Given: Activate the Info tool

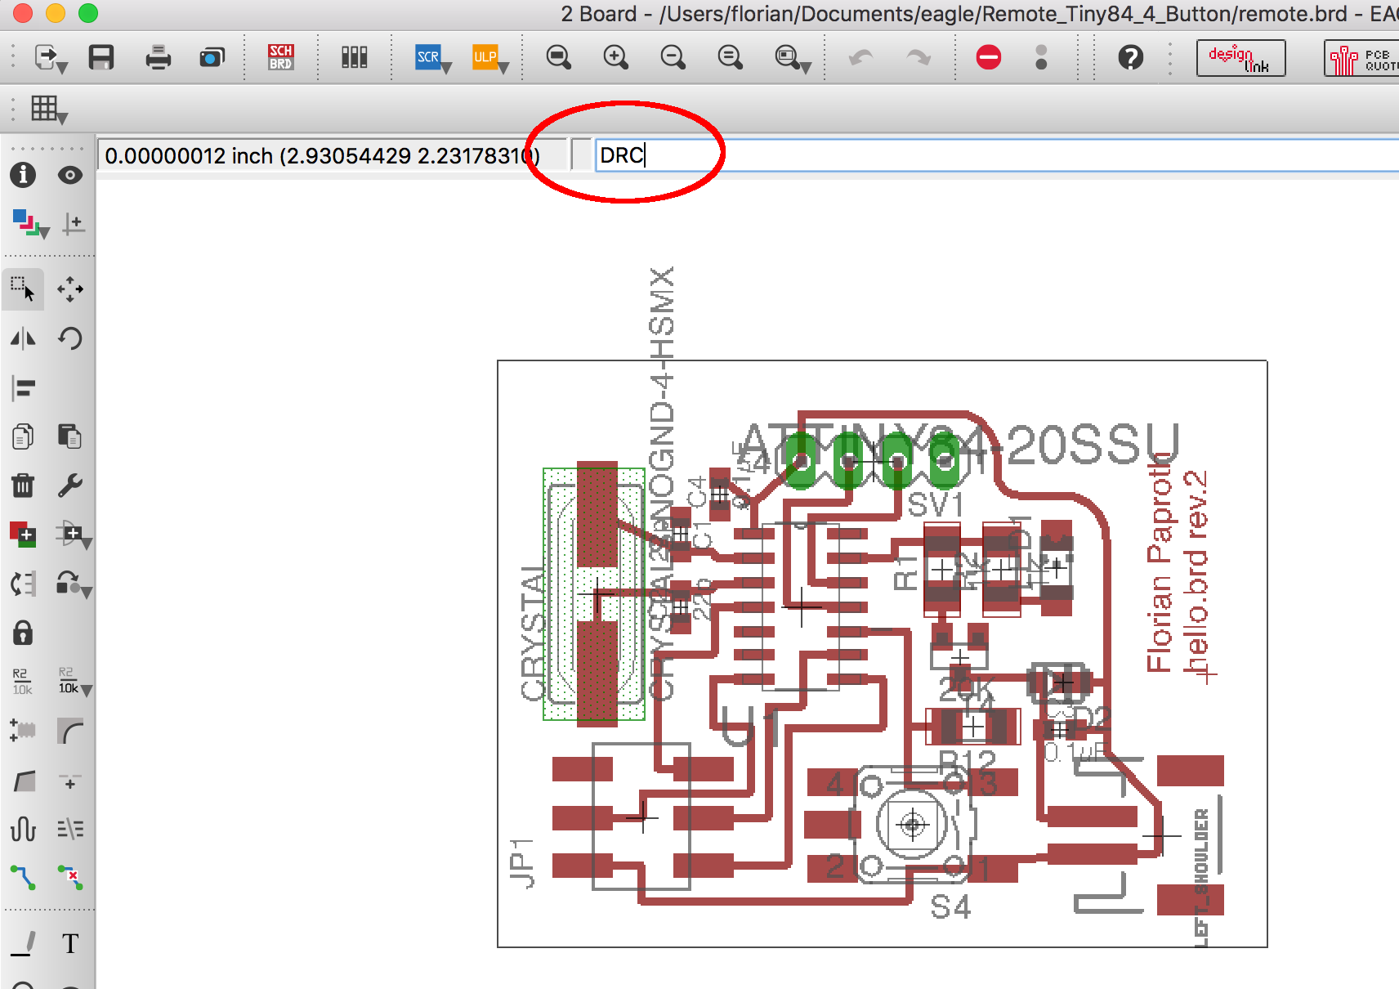Looking at the screenshot, I should point(23,175).
